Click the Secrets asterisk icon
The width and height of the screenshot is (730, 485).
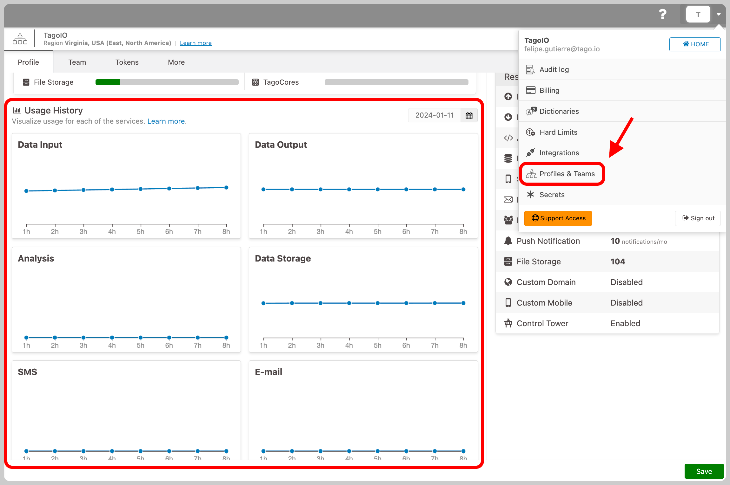530,195
